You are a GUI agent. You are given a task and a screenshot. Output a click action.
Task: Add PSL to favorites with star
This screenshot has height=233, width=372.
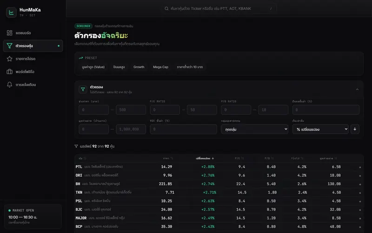tap(360, 201)
